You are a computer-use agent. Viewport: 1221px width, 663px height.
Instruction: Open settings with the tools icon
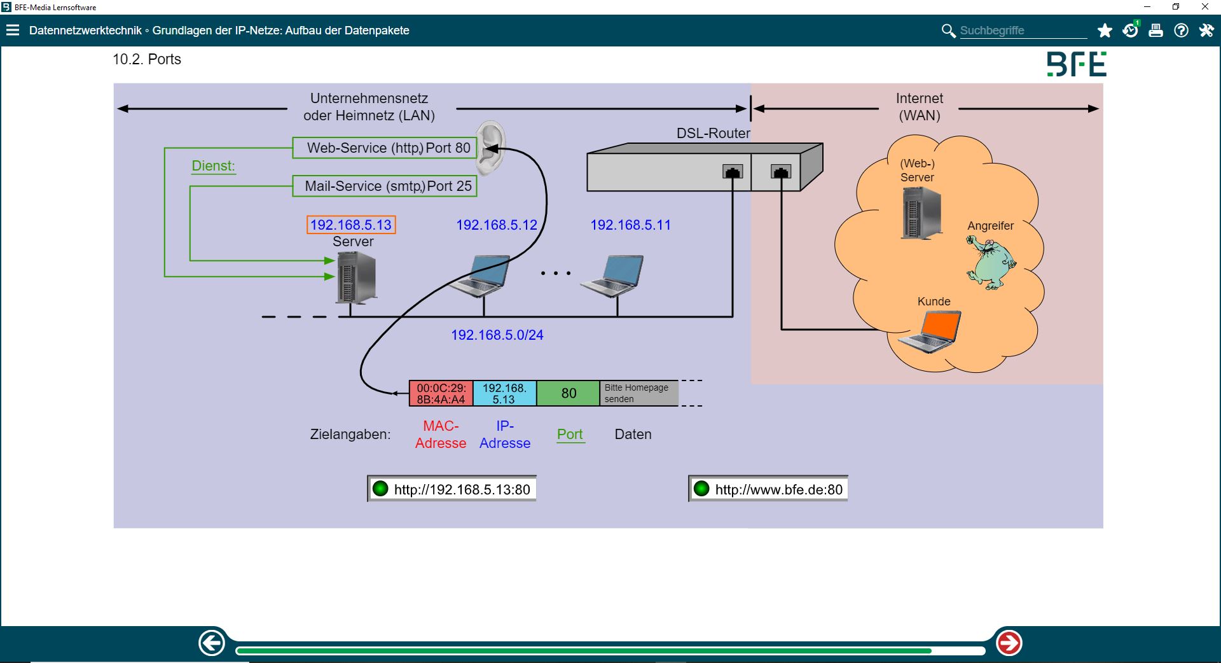pos(1206,31)
